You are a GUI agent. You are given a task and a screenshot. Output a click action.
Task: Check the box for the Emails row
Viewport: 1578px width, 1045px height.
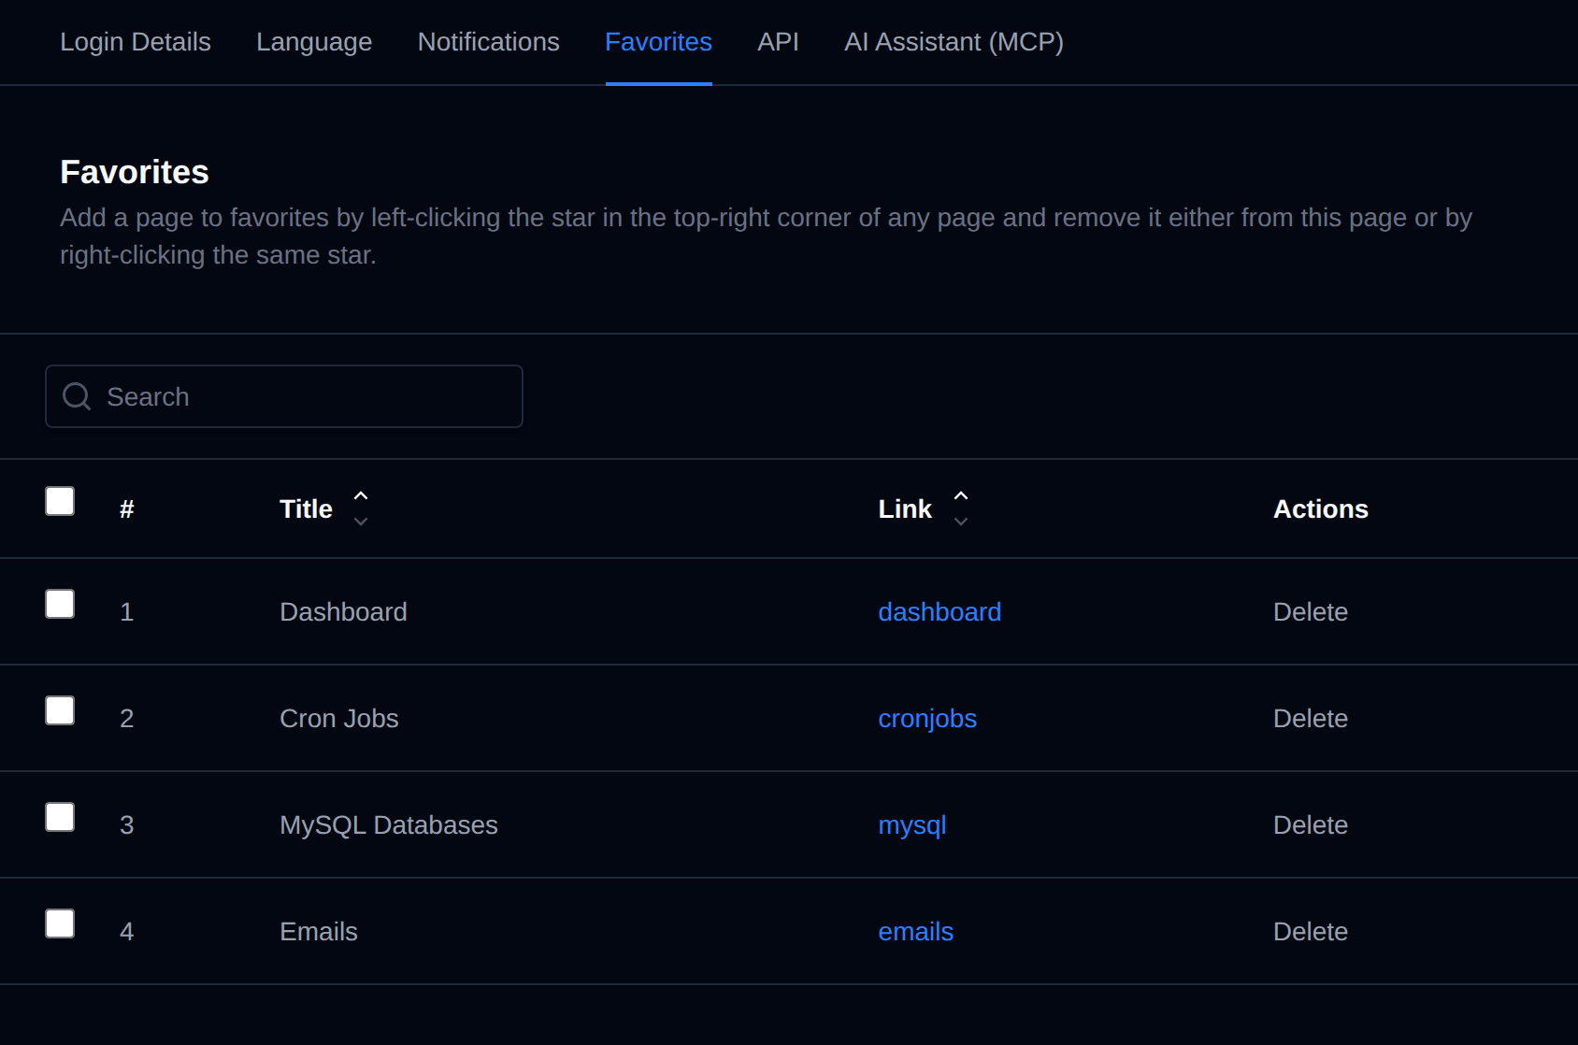tap(60, 923)
